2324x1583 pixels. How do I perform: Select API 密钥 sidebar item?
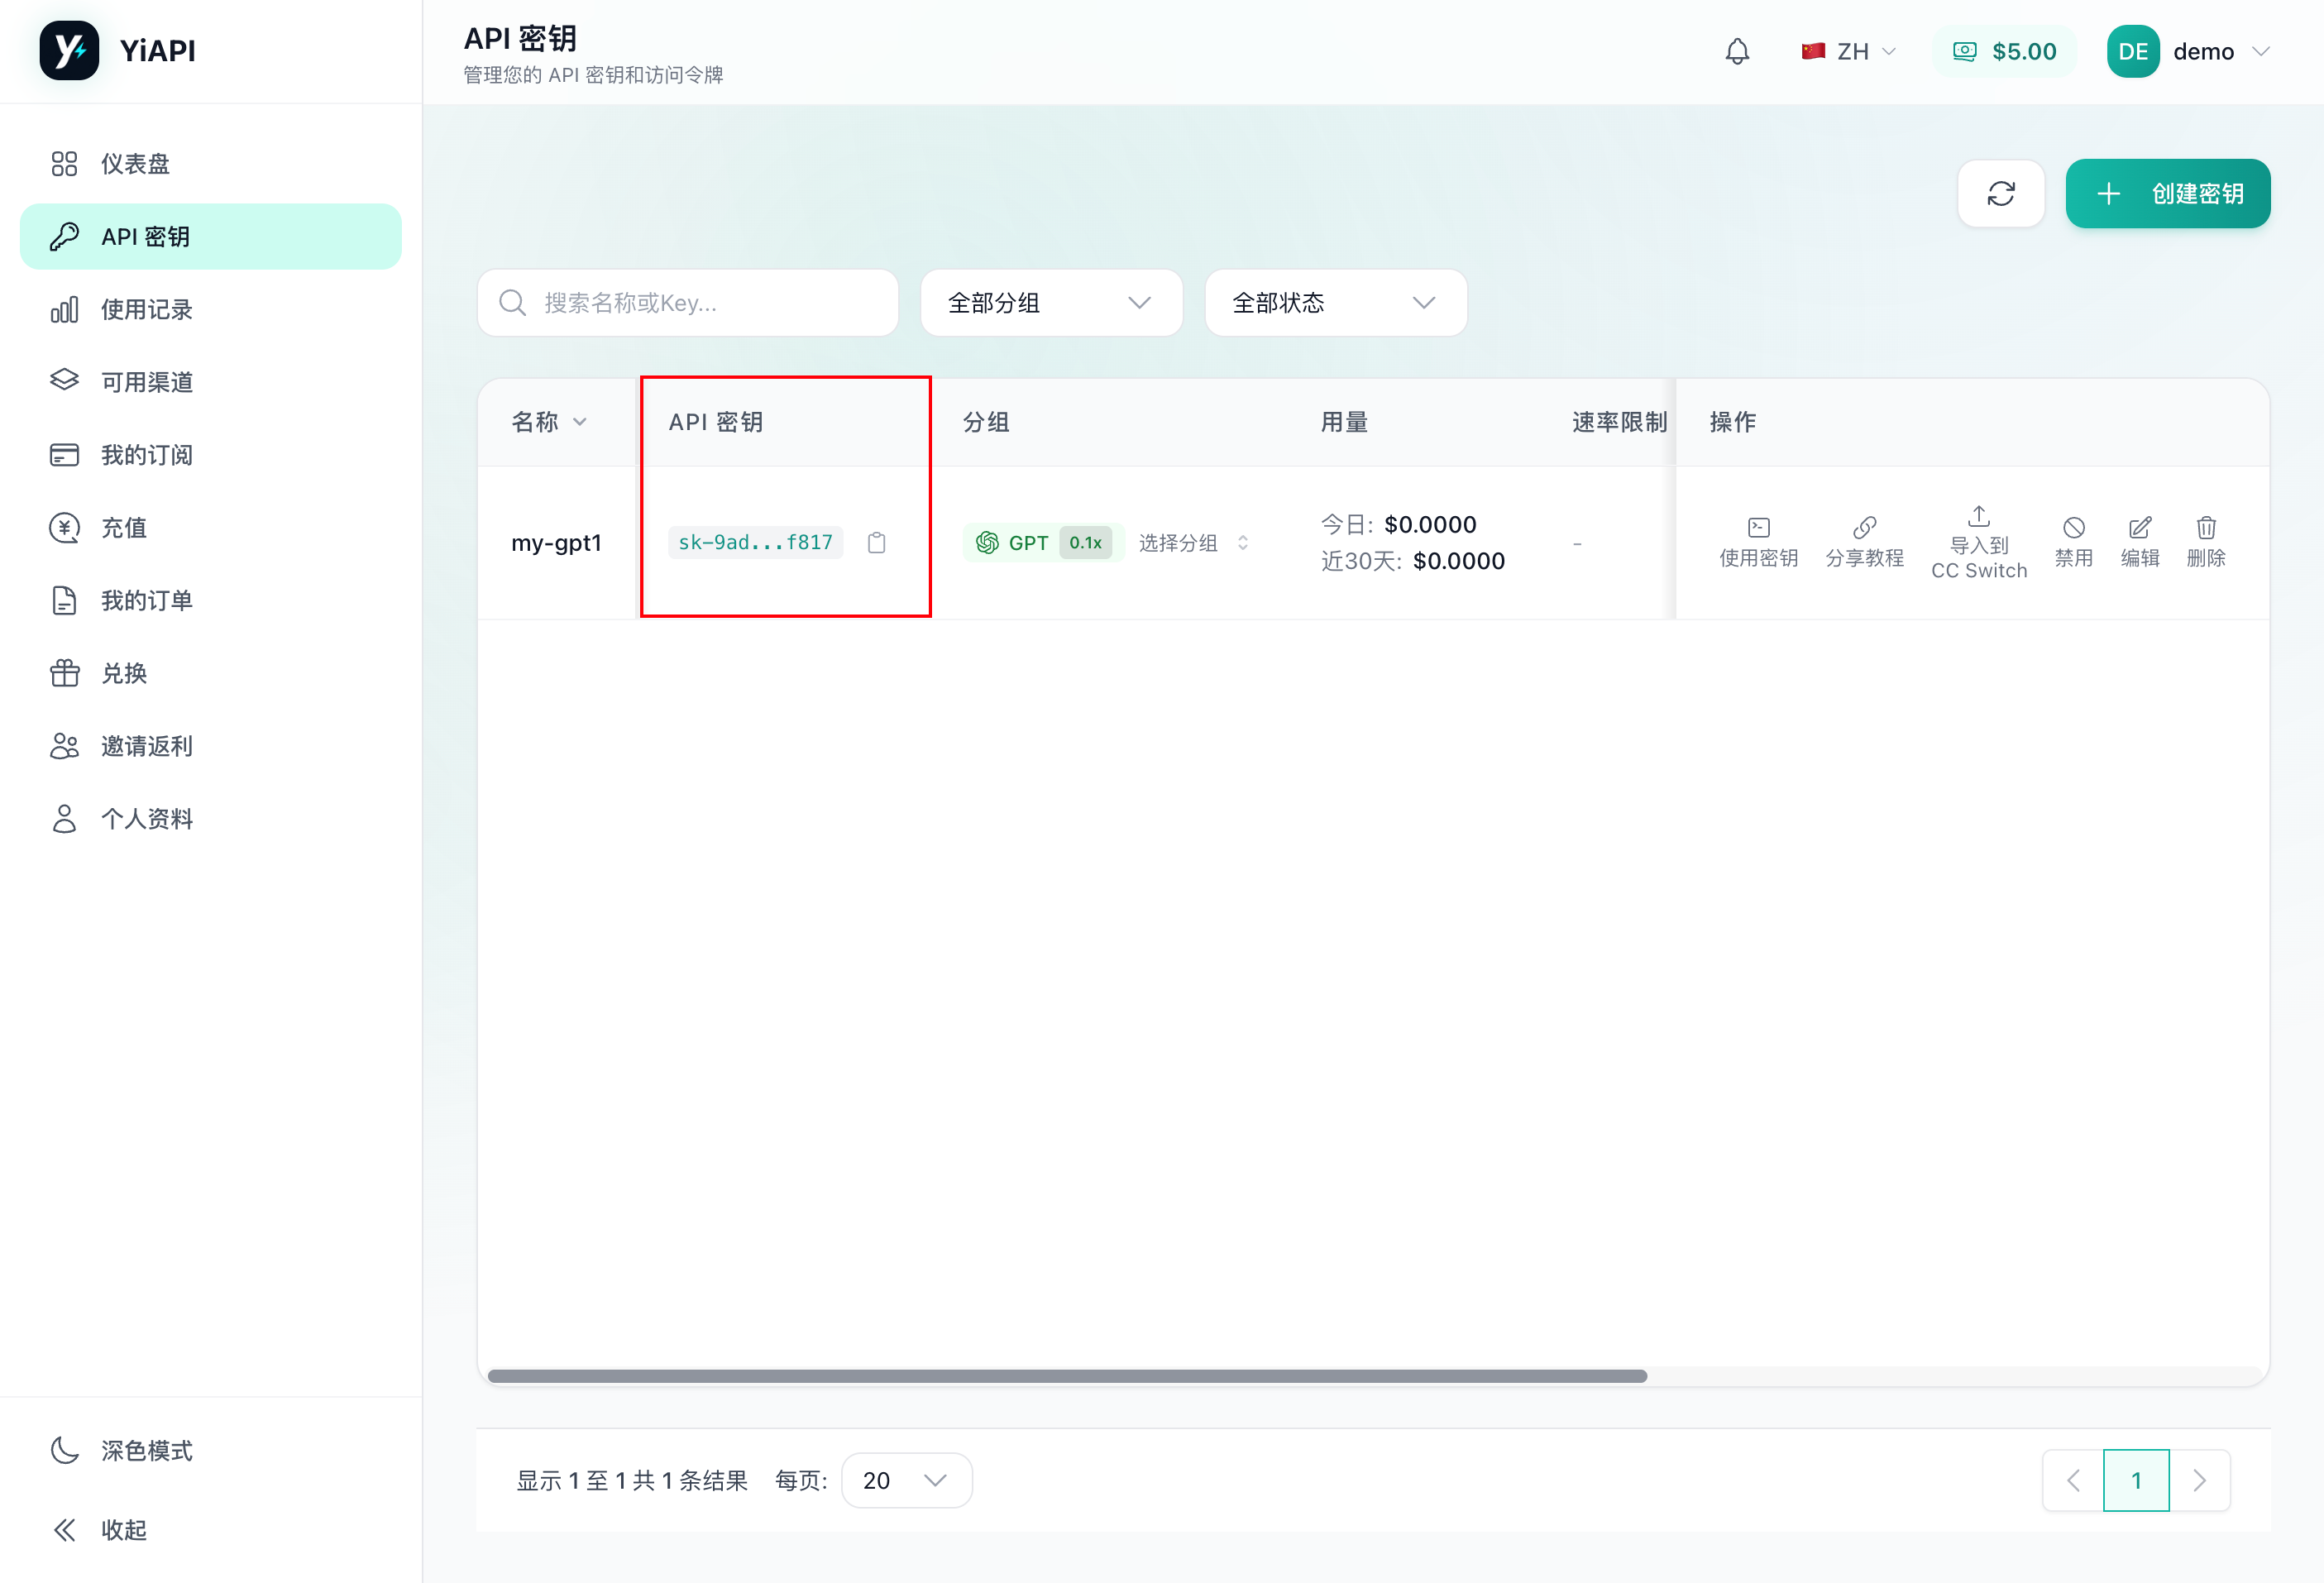(x=210, y=236)
